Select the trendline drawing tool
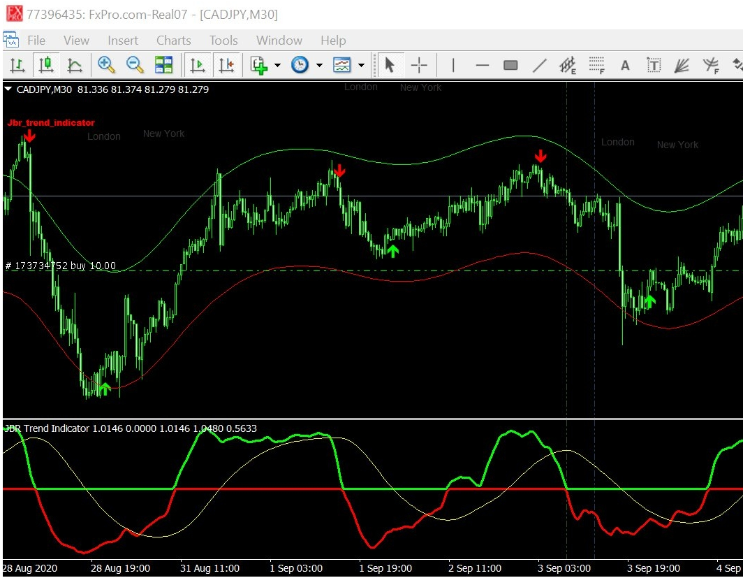The height and width of the screenshot is (578, 743). (x=539, y=66)
